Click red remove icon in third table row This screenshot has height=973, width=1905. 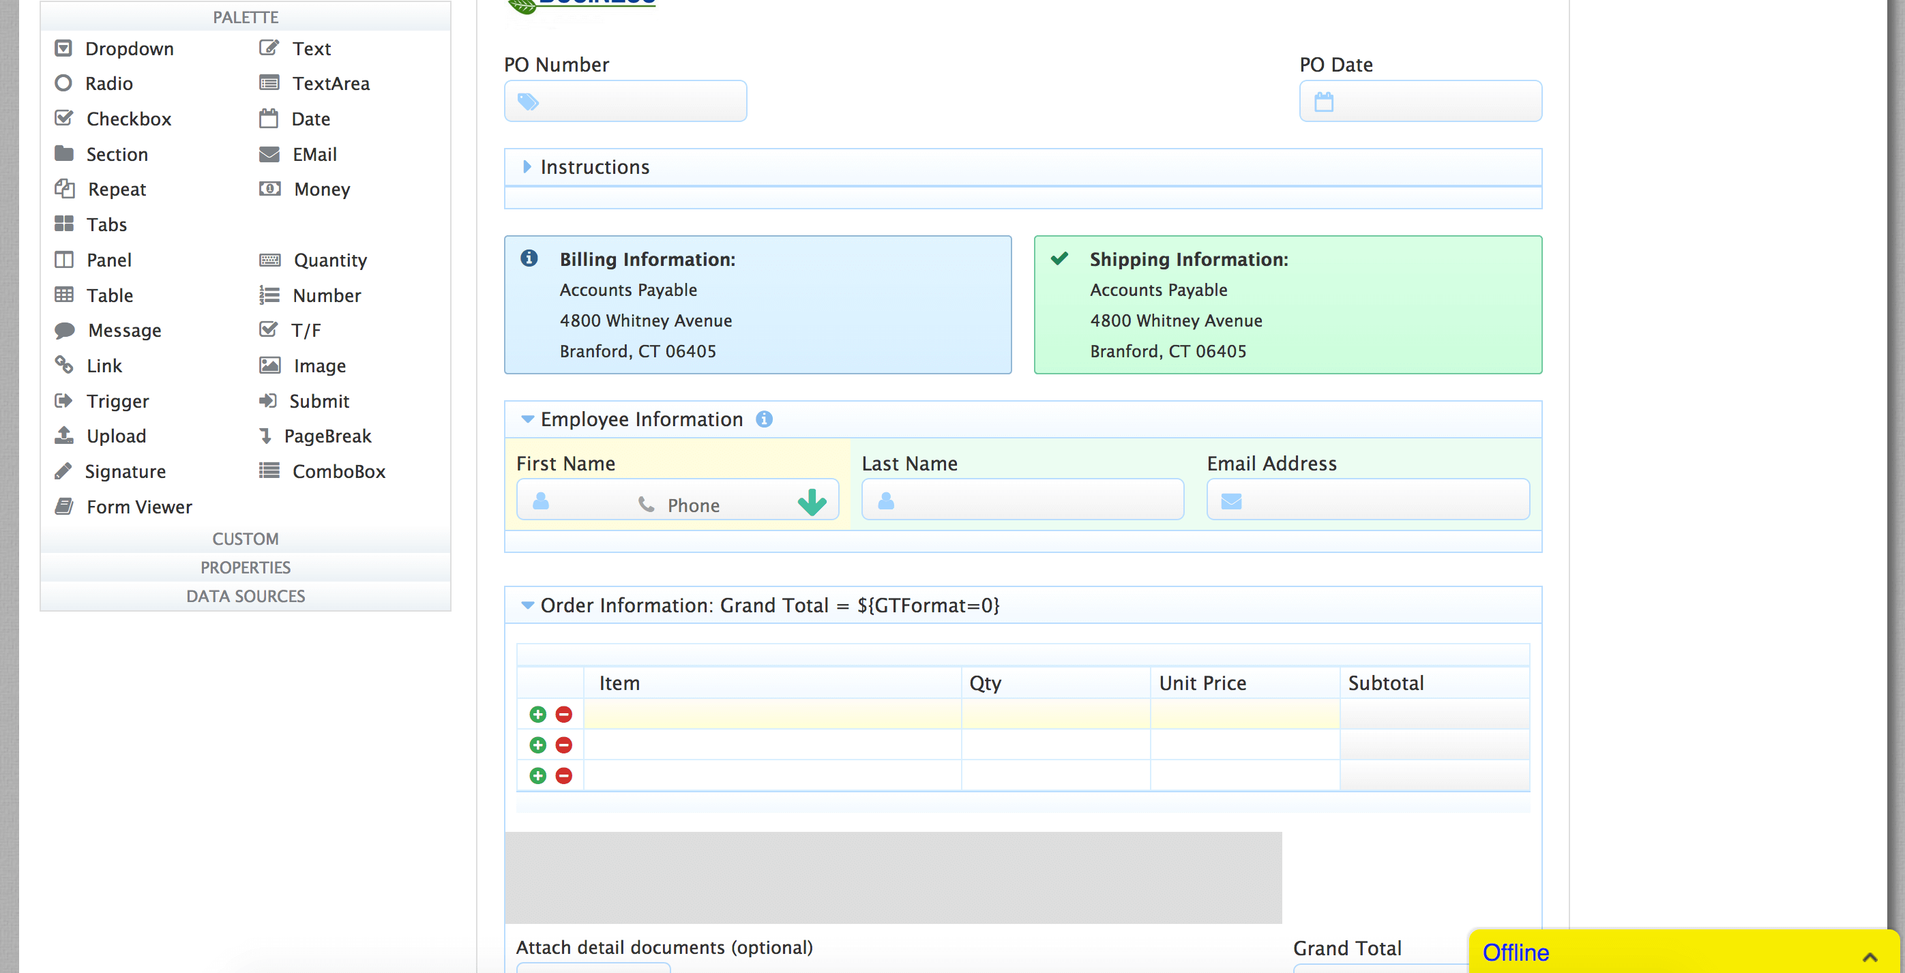point(563,775)
